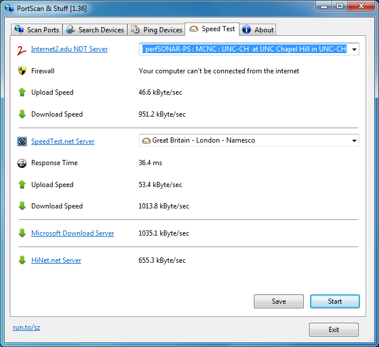Click the 53.4 kByte/sec upload value
The height and width of the screenshot is (347, 379).
click(x=160, y=185)
